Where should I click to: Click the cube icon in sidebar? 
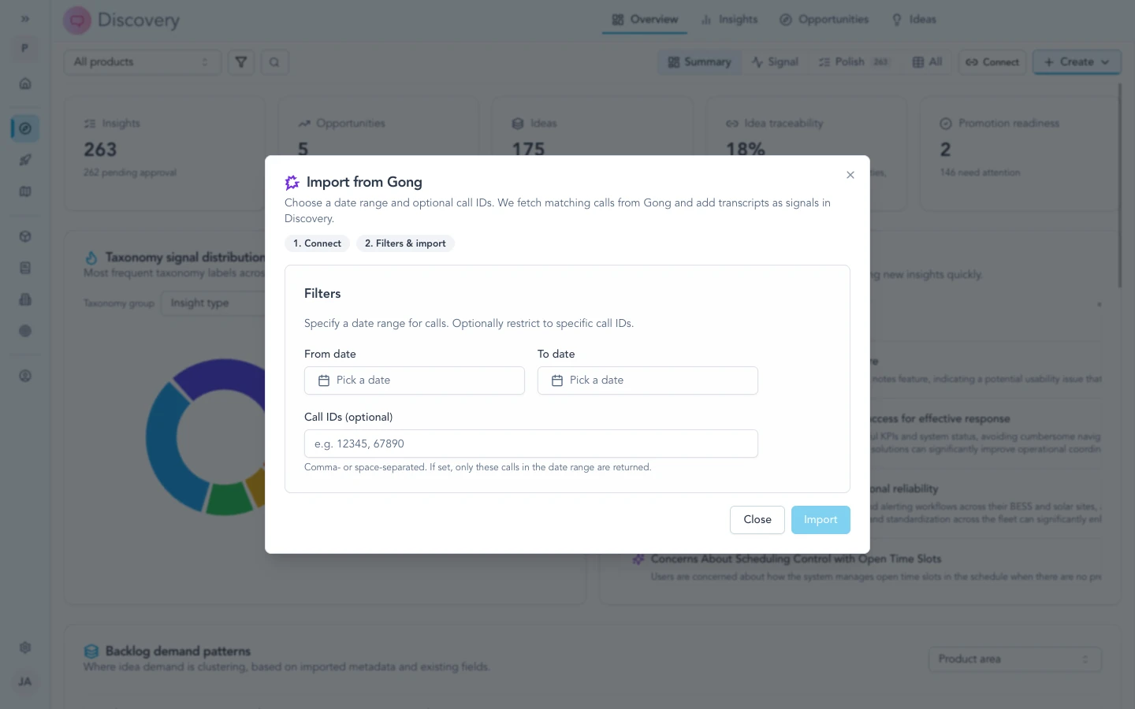tap(25, 236)
